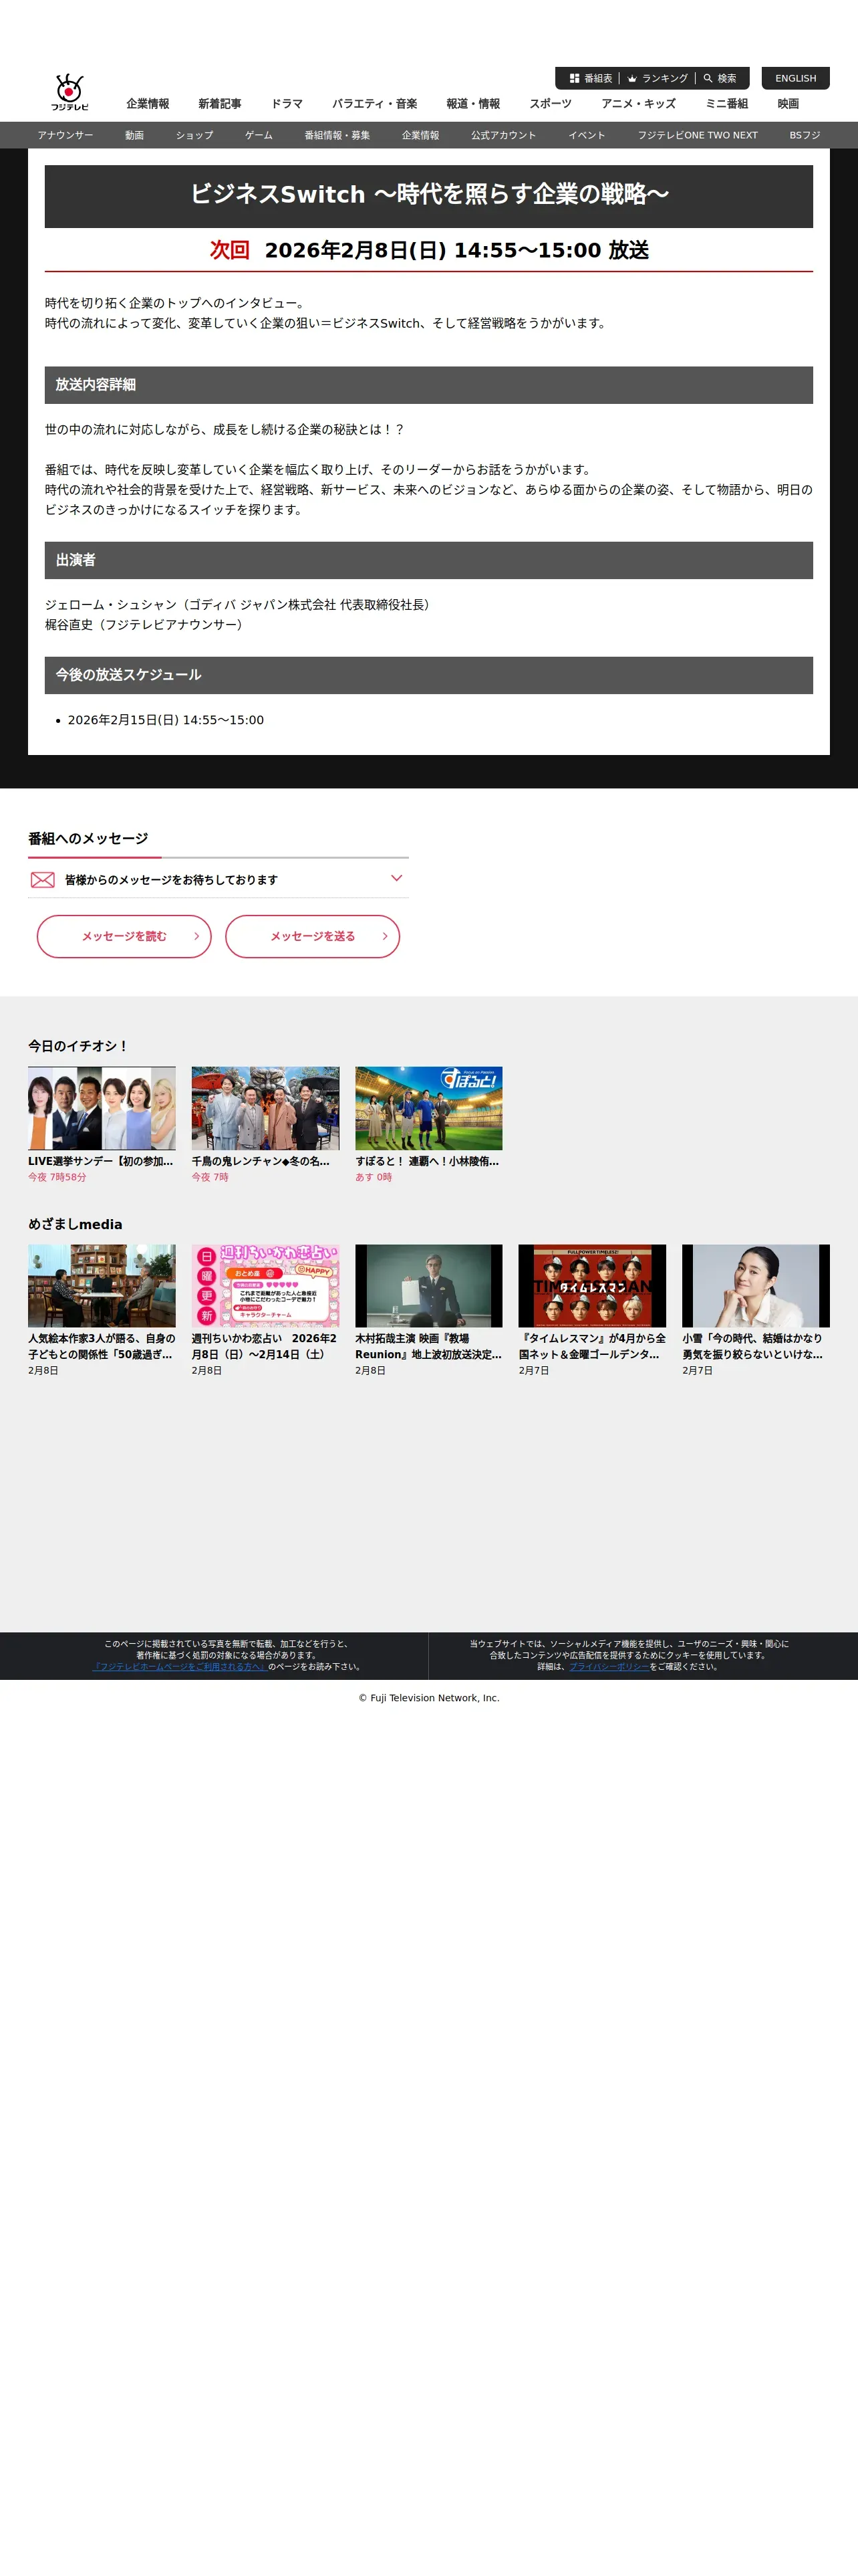Go to アナウンサー in sub navigation
The height and width of the screenshot is (2576, 858).
point(65,136)
